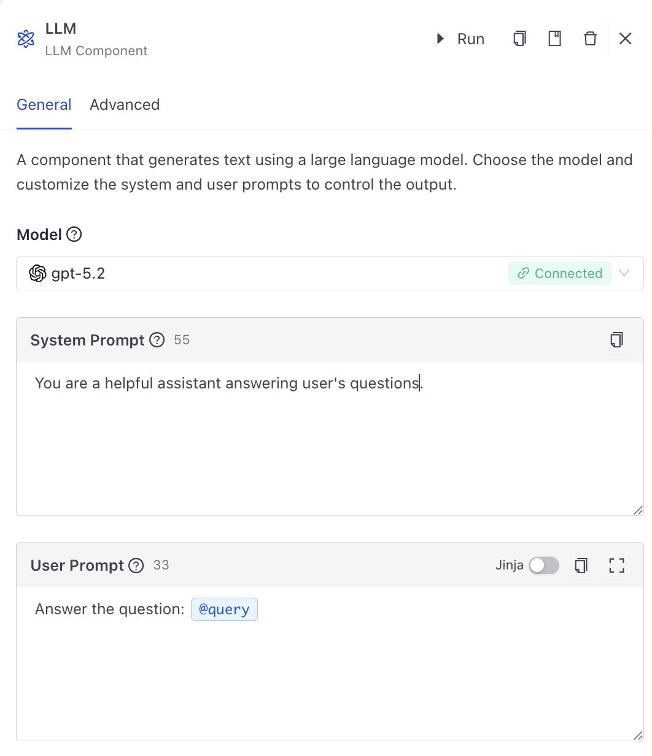Copy the User Prompt contents
Screen dimensions: 652x756
click(581, 565)
